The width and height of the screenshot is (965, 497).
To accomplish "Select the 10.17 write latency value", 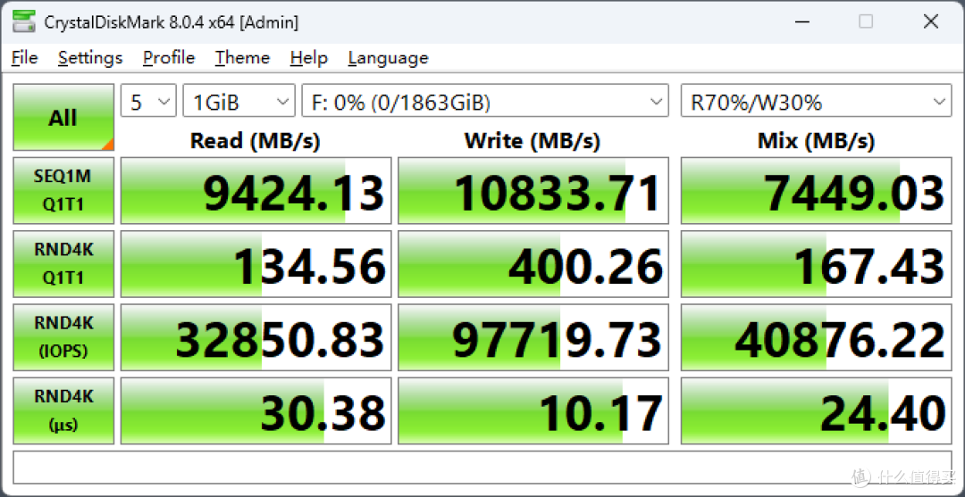I will [x=533, y=411].
